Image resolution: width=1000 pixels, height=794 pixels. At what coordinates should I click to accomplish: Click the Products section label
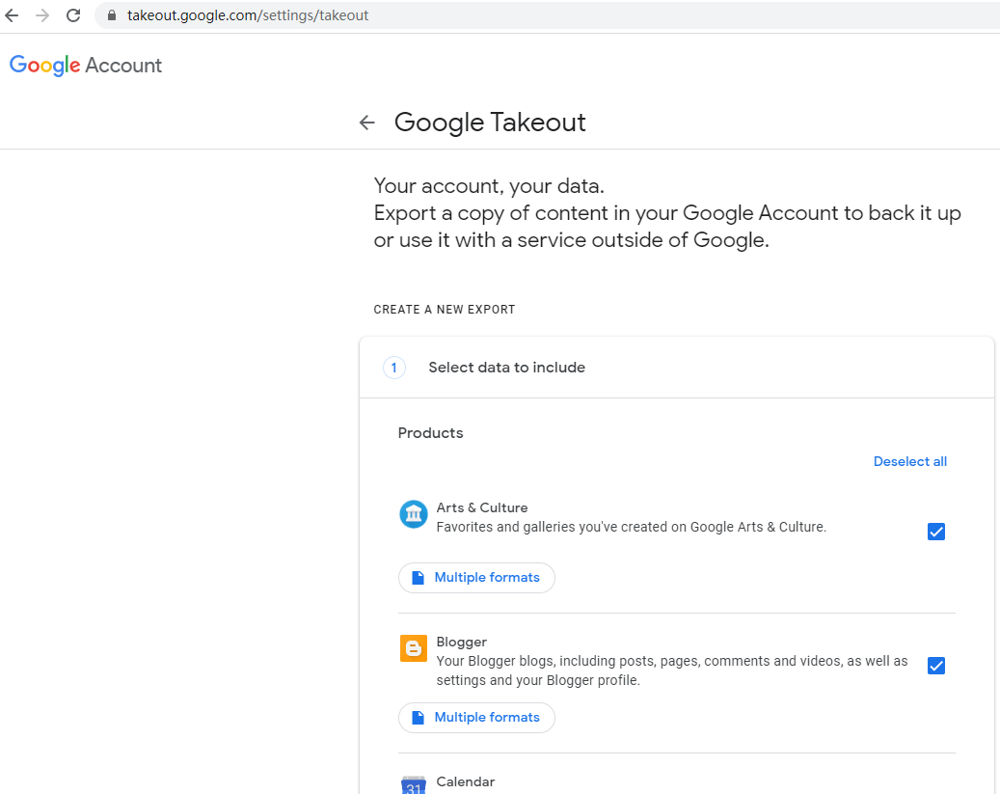click(430, 433)
